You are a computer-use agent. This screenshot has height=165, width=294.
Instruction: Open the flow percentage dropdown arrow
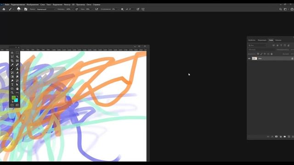pos(92,9)
